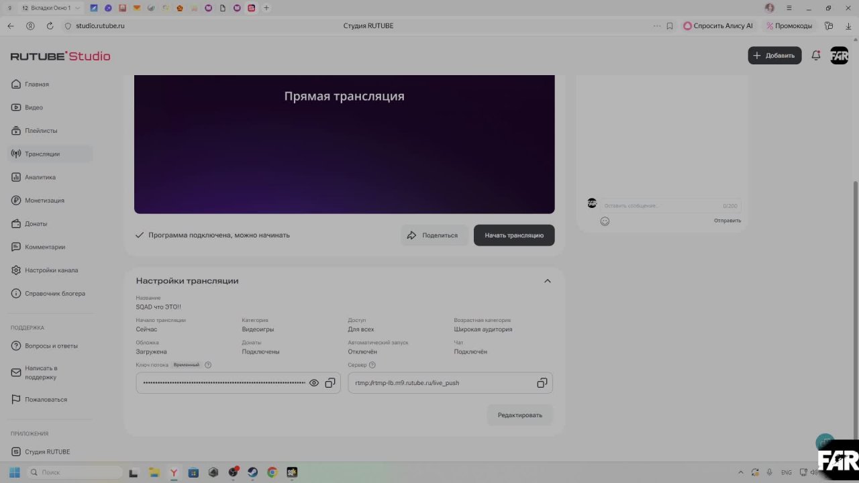Screen dimensions: 859x483
Task: Click the ENG language indicator
Action: click(x=787, y=472)
